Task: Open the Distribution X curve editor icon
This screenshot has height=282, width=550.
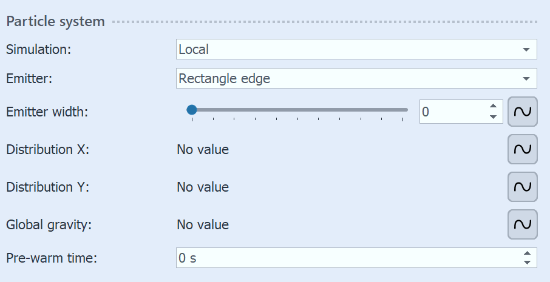Action: (x=522, y=149)
